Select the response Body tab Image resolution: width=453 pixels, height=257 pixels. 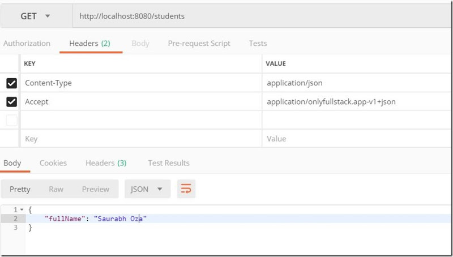(12, 163)
